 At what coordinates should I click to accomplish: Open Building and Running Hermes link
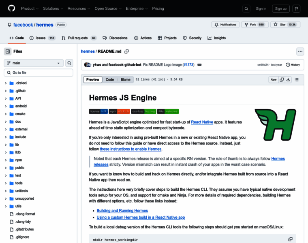[122, 211]
